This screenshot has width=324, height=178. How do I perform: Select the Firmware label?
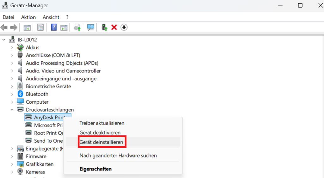pos(36,156)
